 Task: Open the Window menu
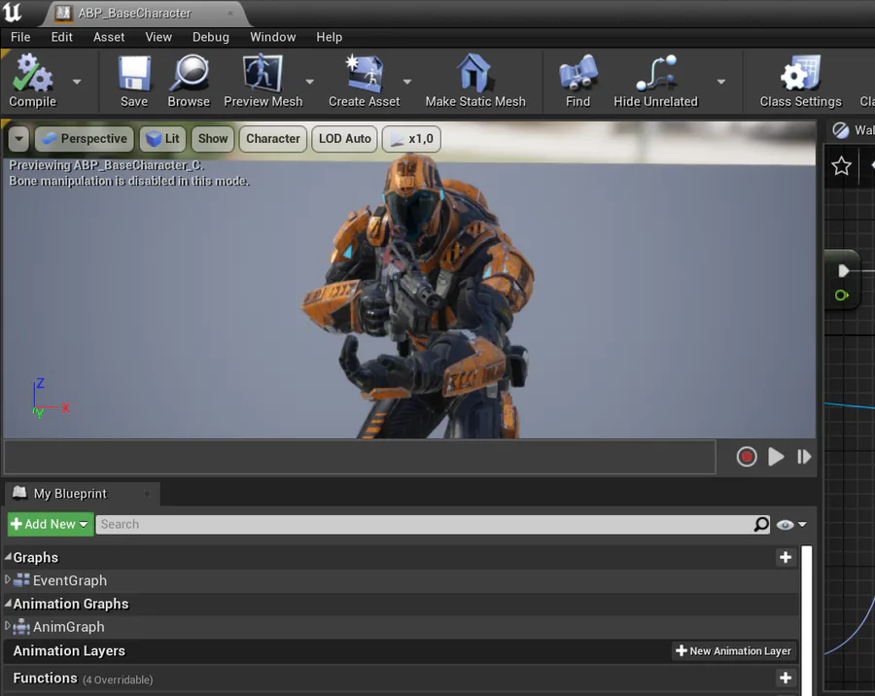[273, 37]
